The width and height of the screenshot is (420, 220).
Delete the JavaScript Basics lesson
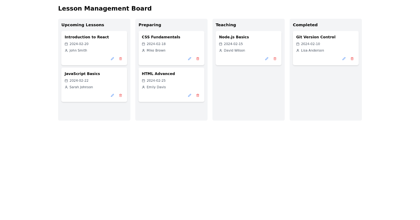tap(120, 95)
